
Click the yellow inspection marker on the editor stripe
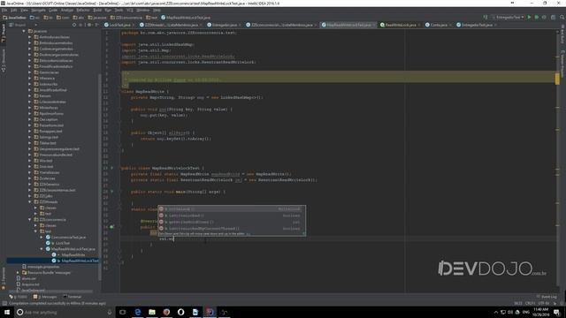557,79
